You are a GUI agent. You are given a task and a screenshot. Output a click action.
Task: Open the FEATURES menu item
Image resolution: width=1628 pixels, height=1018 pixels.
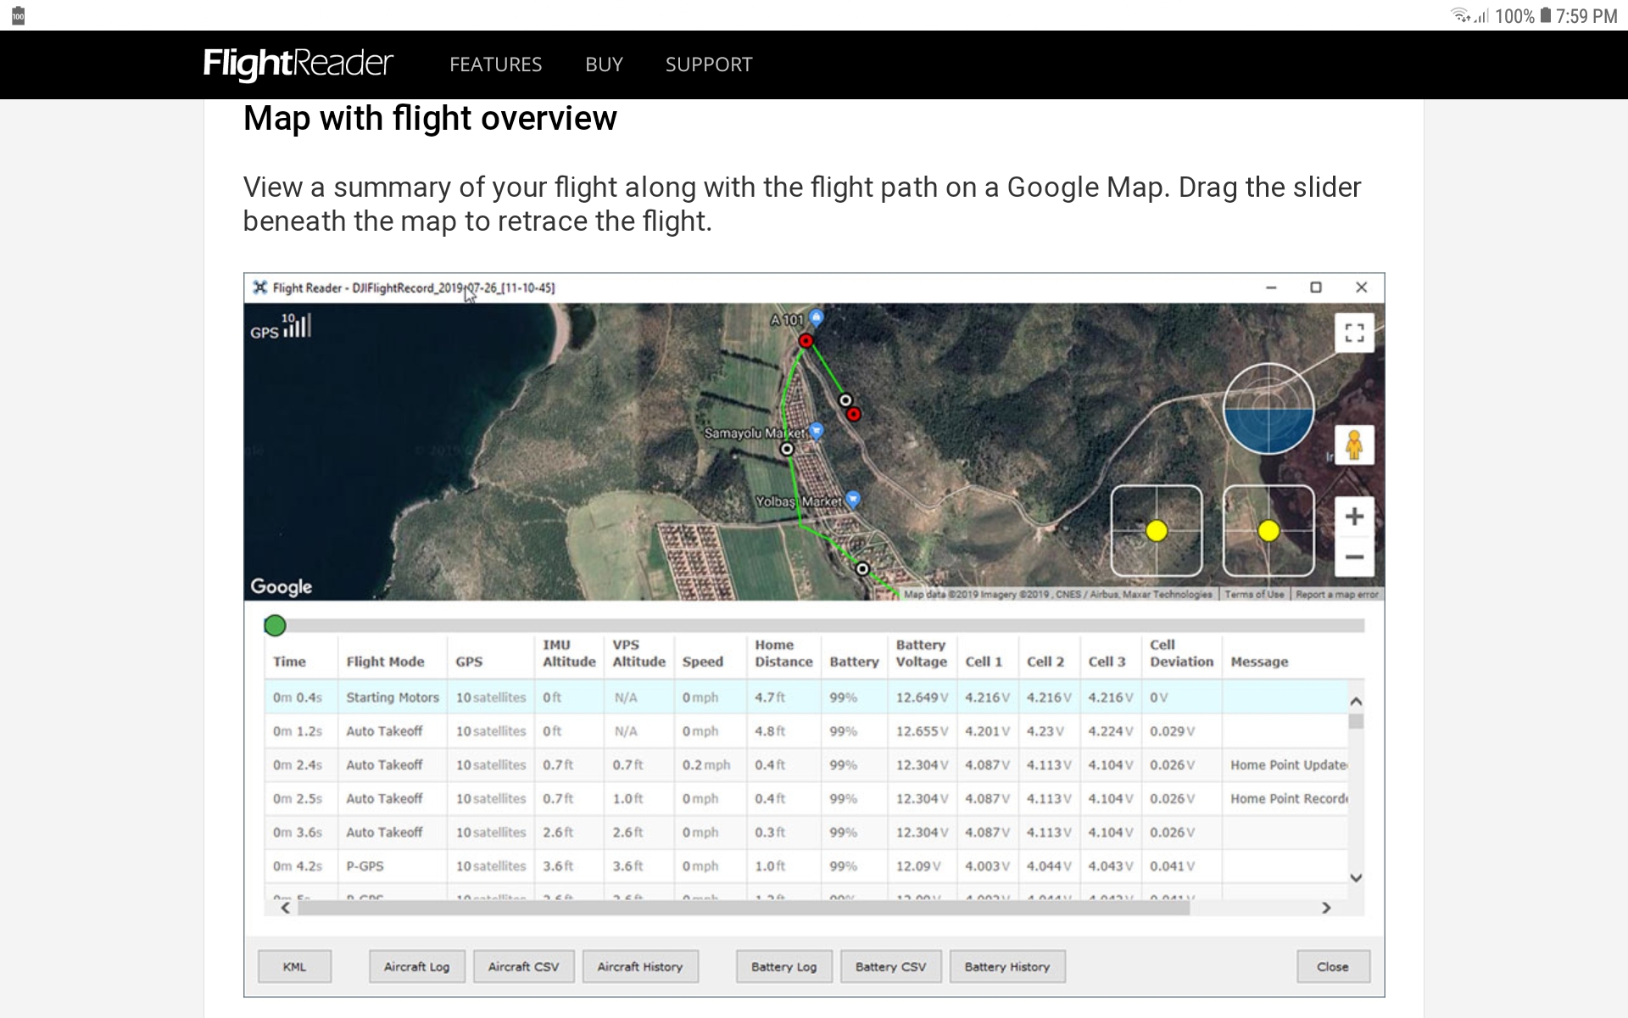tap(496, 64)
